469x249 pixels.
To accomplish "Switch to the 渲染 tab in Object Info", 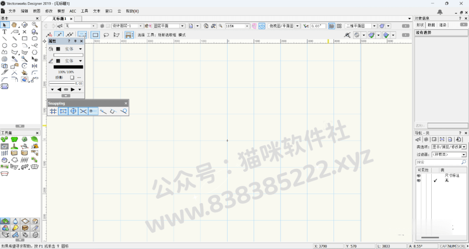I will (443, 25).
